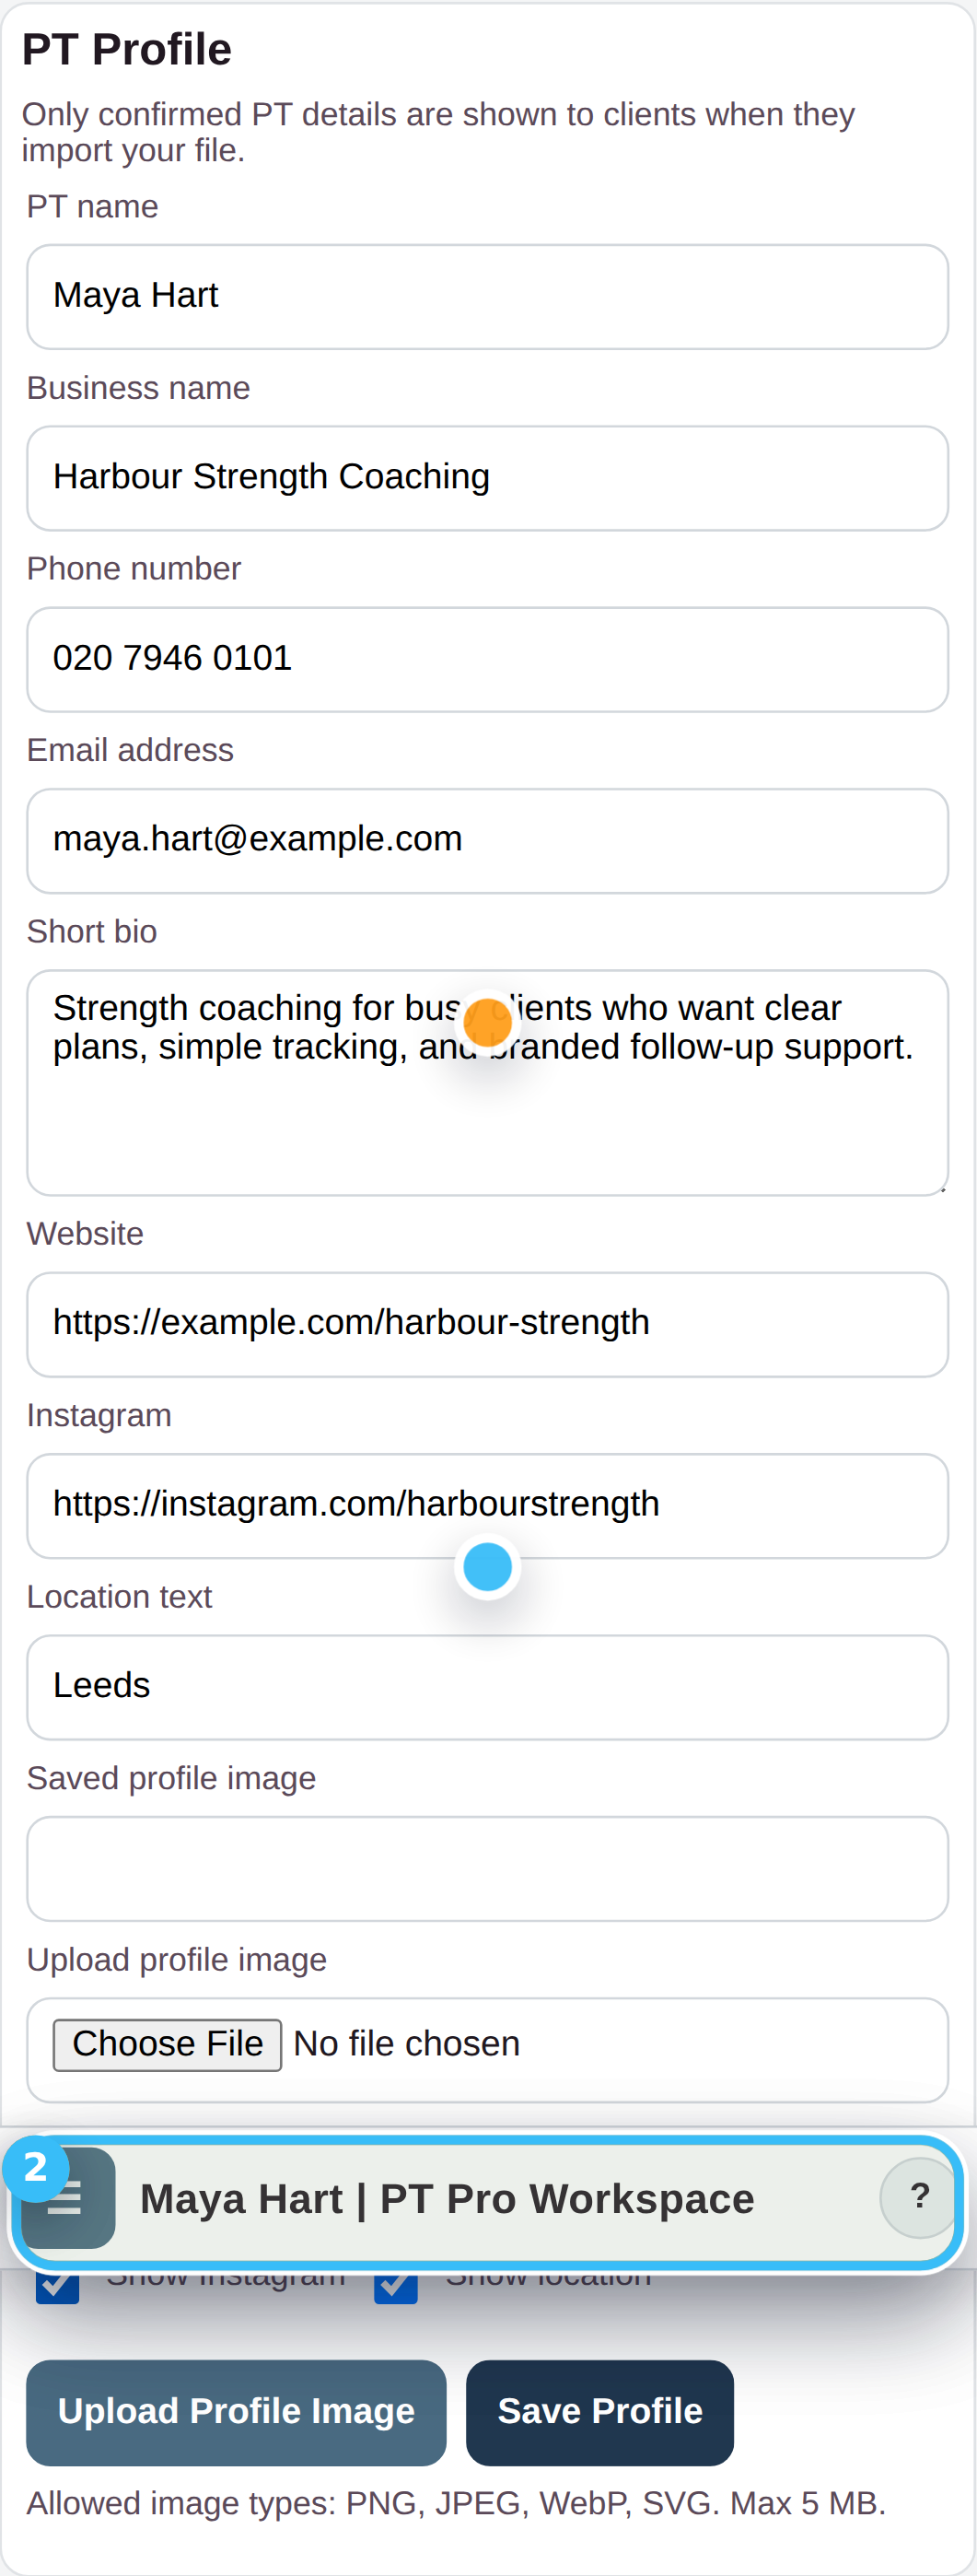Screen dimensions: 977x2576
Task: Click the PT name field showing Maya Hart
Action: [486, 296]
